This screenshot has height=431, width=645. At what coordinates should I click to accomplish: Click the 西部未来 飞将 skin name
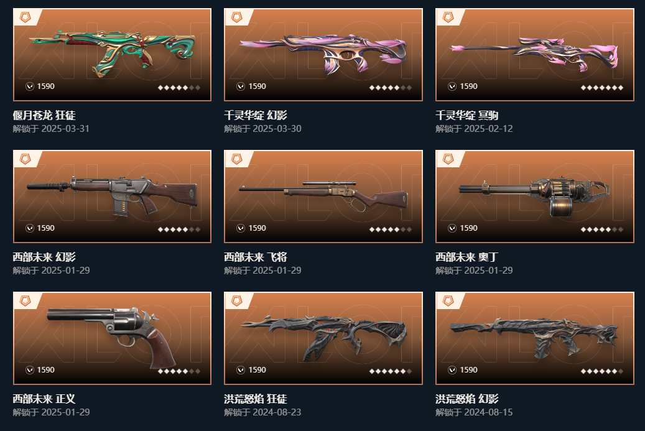[x=256, y=257]
